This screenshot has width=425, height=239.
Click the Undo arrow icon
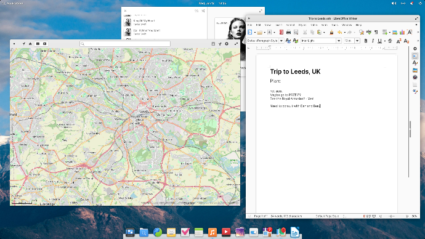pos(339,32)
